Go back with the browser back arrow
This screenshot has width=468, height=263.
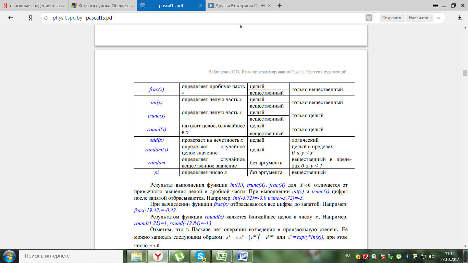click(11, 18)
